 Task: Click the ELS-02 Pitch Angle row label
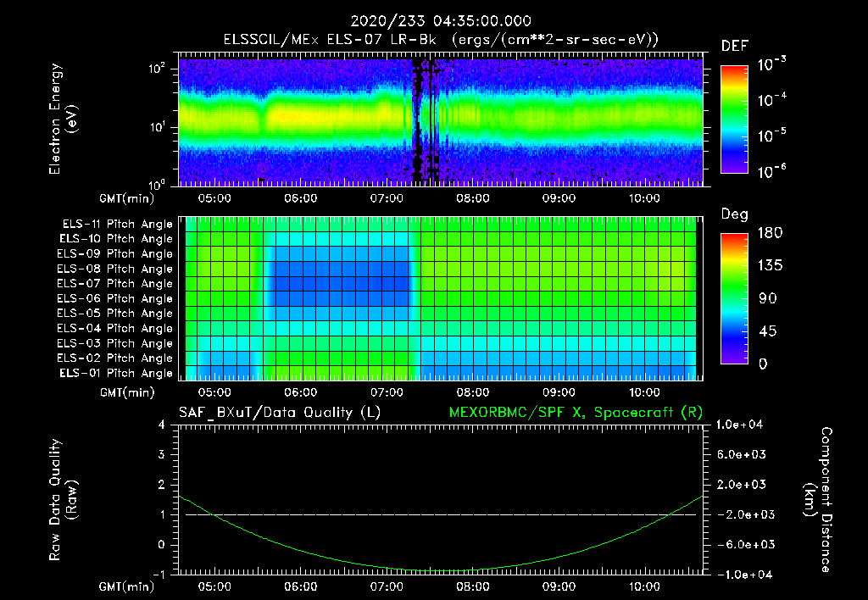[x=115, y=358]
